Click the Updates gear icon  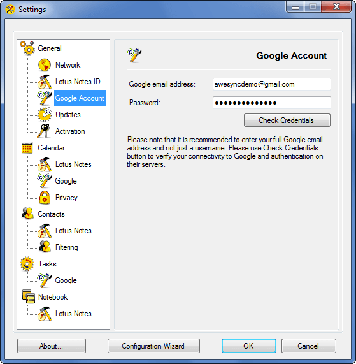[x=45, y=115]
